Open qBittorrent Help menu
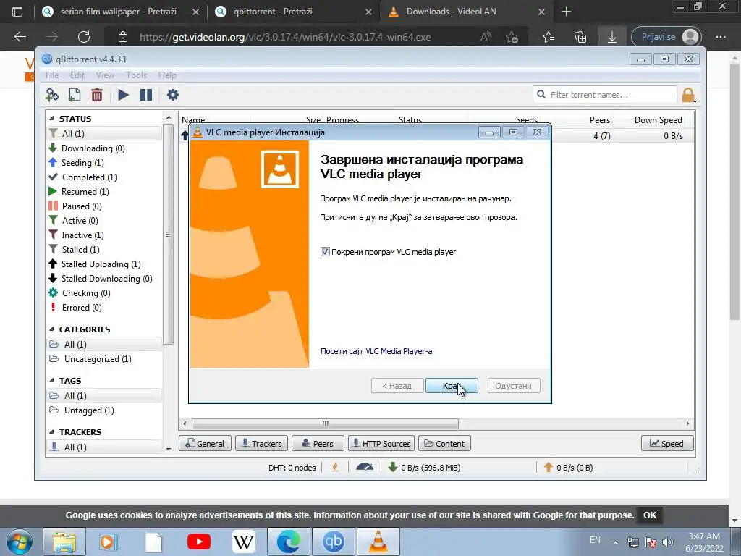This screenshot has width=741, height=556. pyautogui.click(x=167, y=75)
